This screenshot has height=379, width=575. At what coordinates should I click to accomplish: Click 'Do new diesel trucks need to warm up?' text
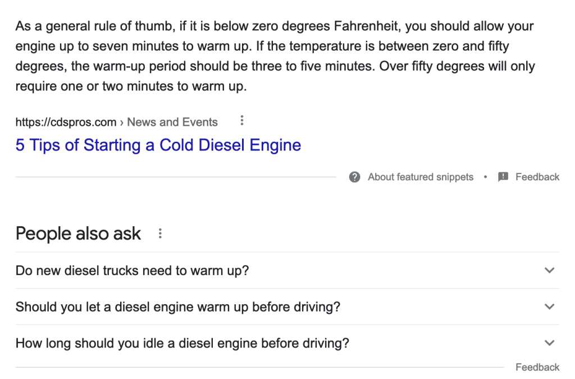click(x=132, y=271)
